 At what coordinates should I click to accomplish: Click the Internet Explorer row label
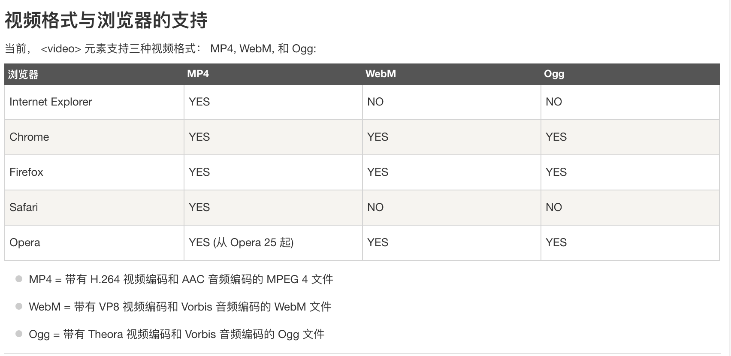[51, 102]
